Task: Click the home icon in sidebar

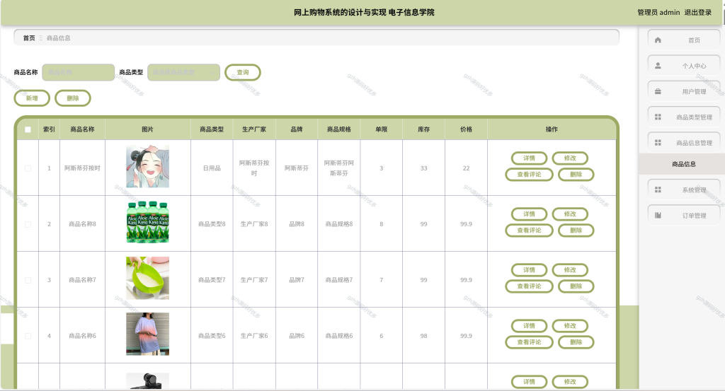Action: point(658,40)
